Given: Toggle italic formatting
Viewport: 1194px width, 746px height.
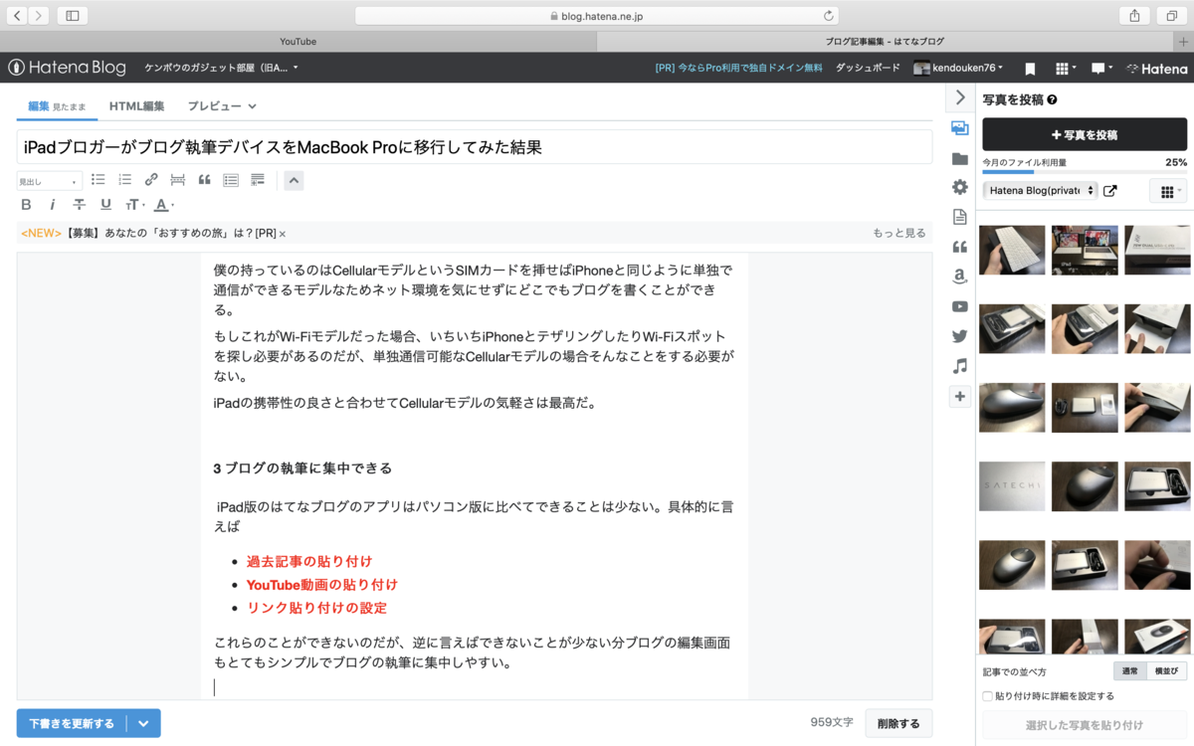Looking at the screenshot, I should pos(53,205).
